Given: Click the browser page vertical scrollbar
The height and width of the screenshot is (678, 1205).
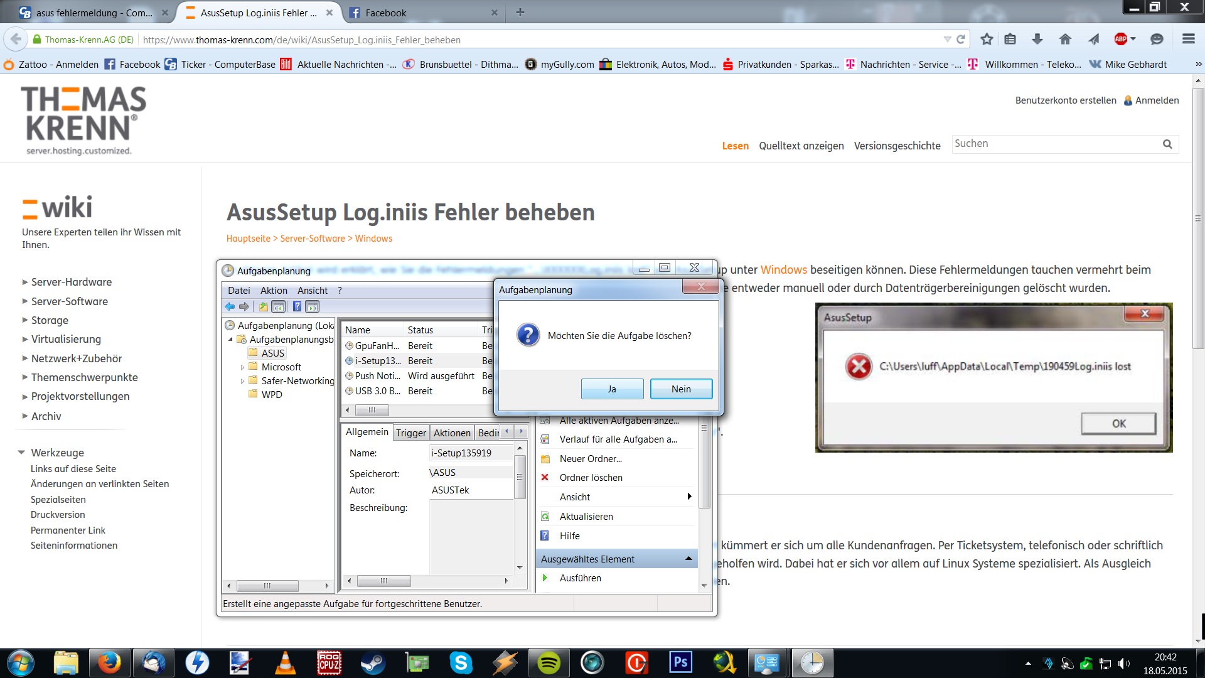Looking at the screenshot, I should [1198, 220].
